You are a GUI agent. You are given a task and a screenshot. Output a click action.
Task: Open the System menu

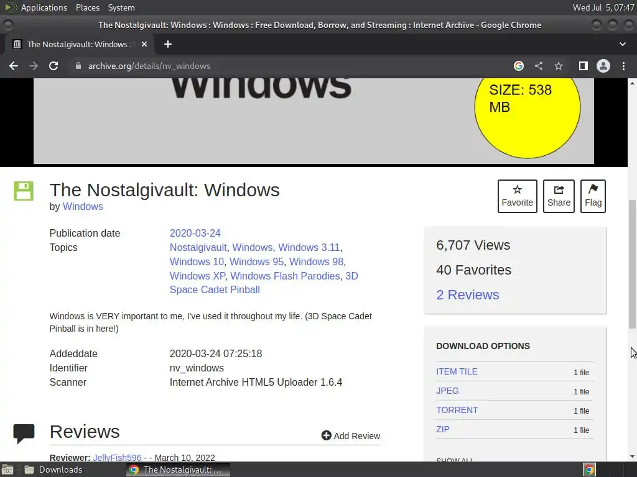pyautogui.click(x=121, y=7)
